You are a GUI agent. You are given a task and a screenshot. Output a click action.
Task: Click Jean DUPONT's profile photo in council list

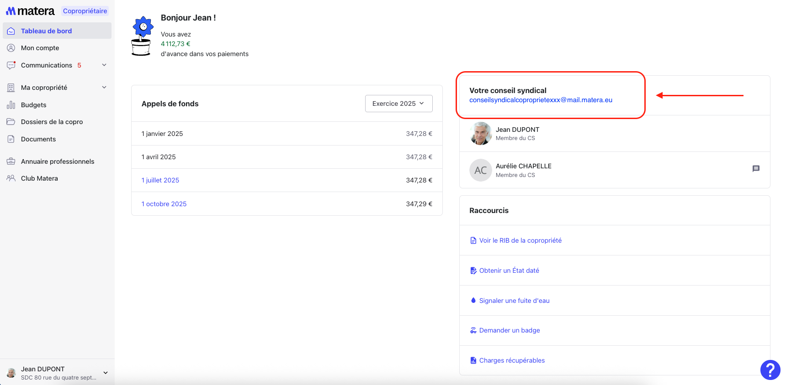481,134
